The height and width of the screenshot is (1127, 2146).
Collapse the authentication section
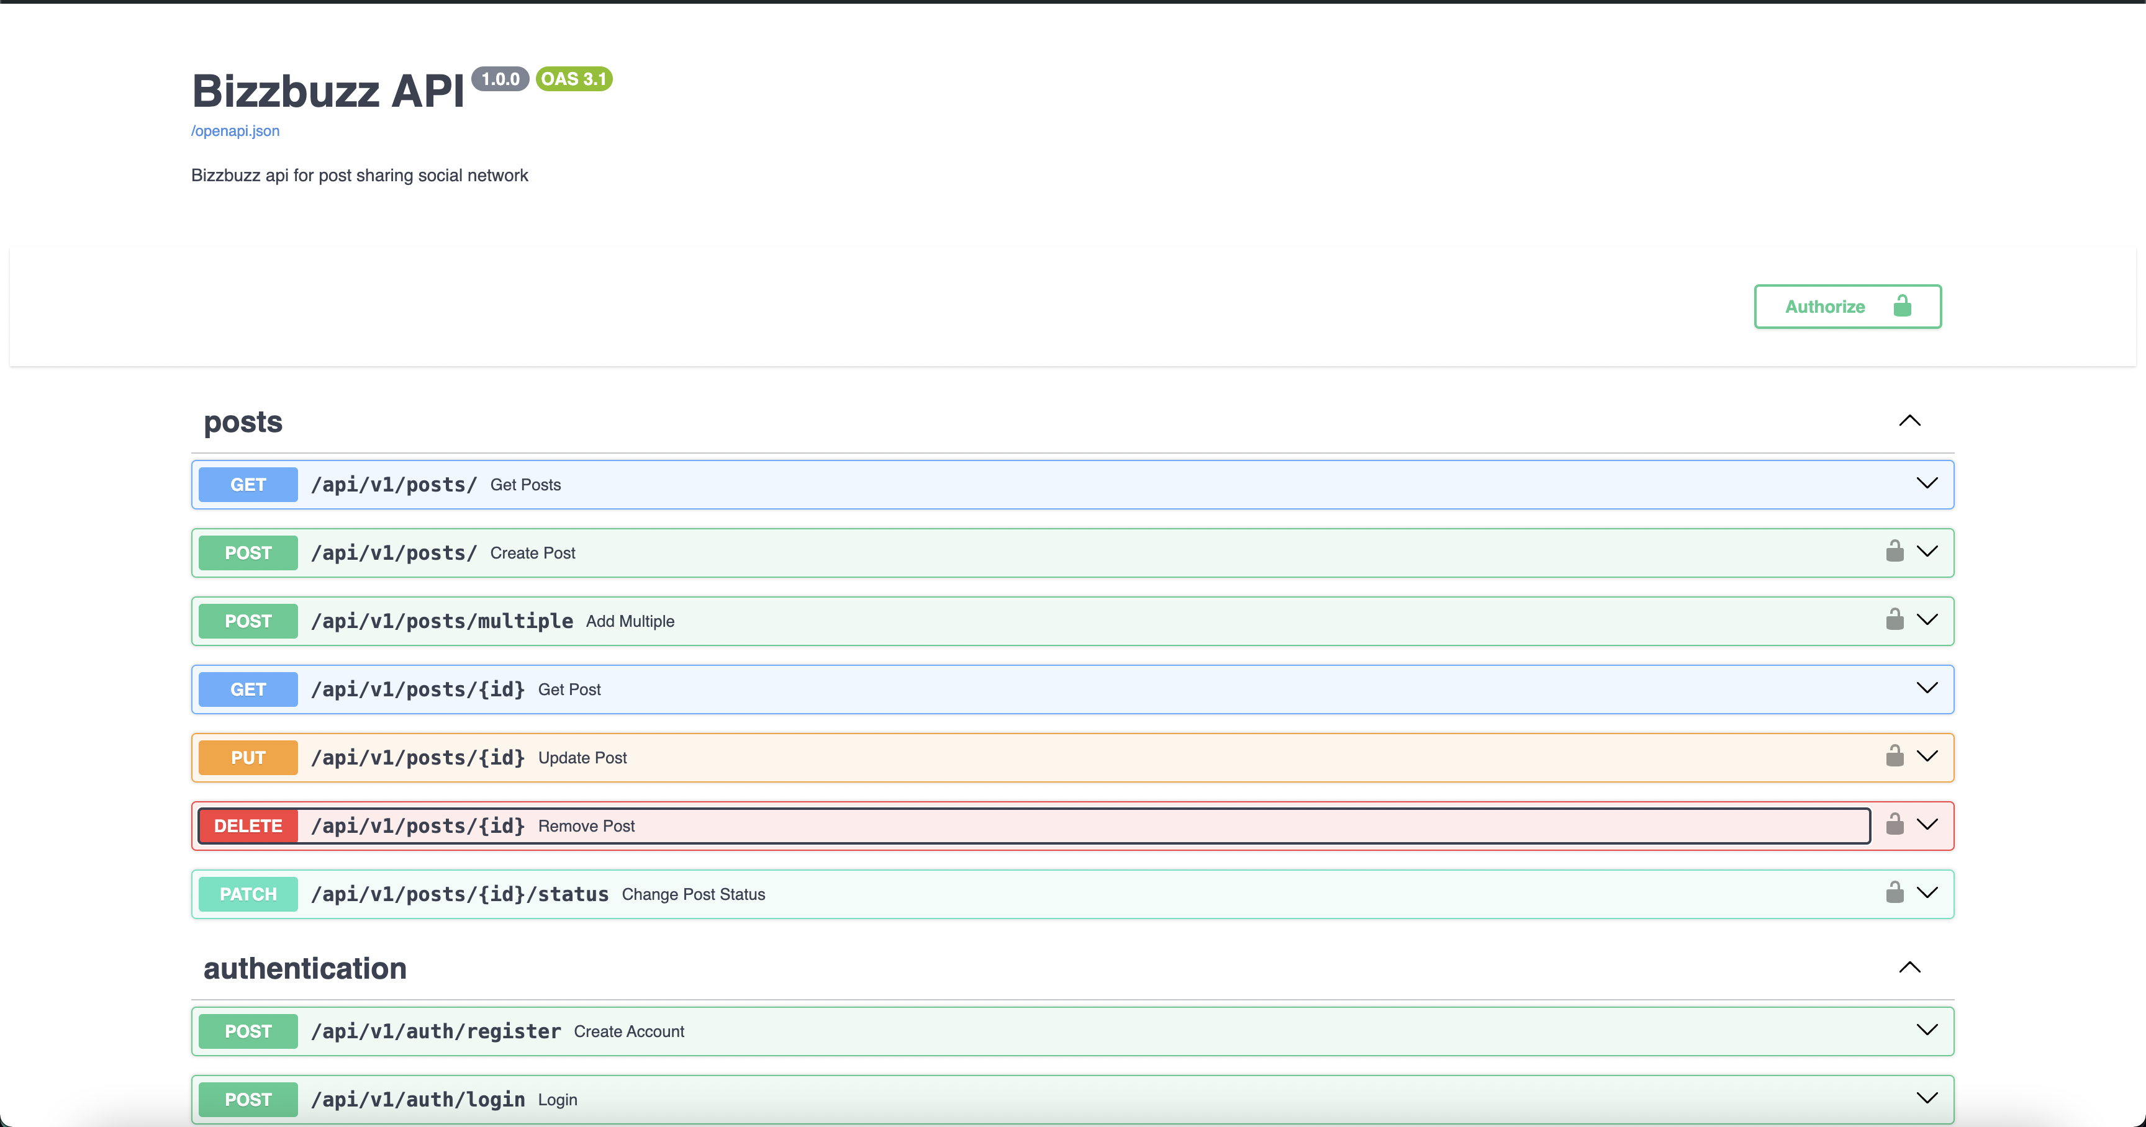pos(1909,967)
